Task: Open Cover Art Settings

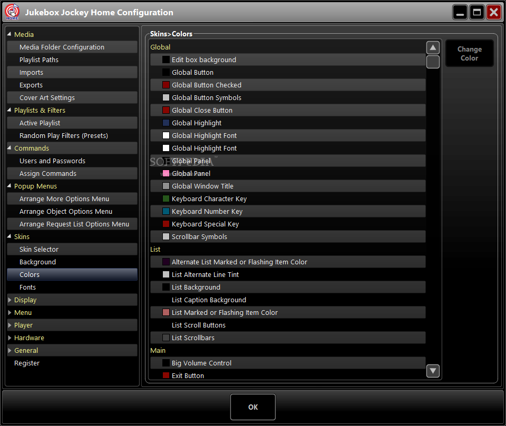Action: [72, 97]
